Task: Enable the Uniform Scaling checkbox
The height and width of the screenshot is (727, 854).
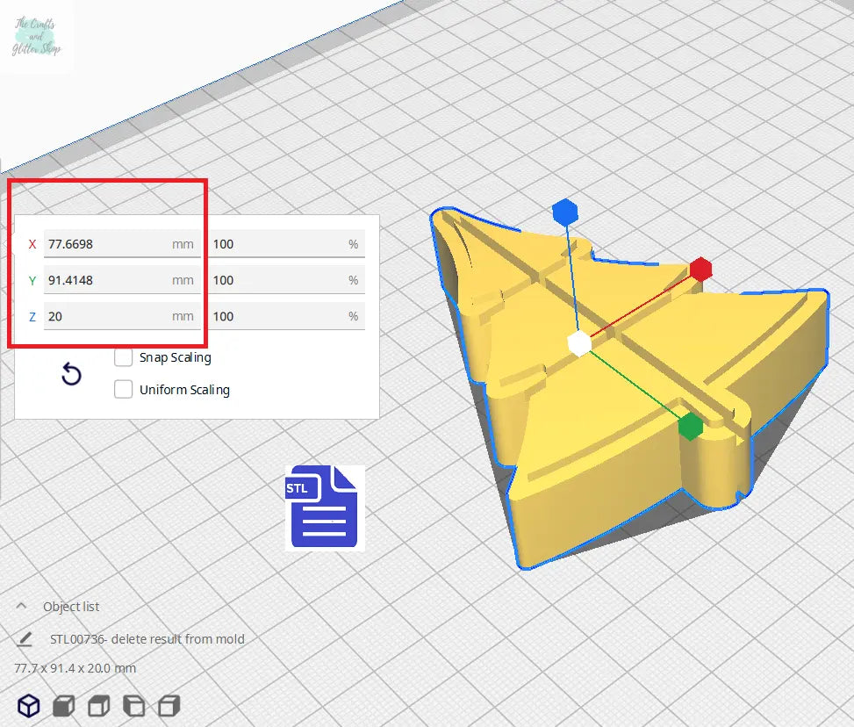Action: 124,389
